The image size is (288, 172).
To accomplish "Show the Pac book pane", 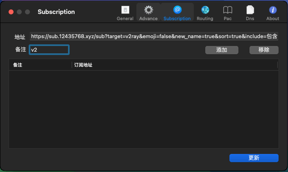I will click(228, 13).
